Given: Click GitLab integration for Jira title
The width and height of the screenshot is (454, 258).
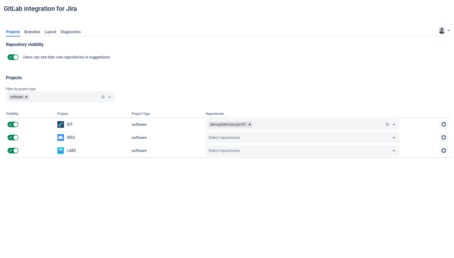Looking at the screenshot, I should (40, 9).
